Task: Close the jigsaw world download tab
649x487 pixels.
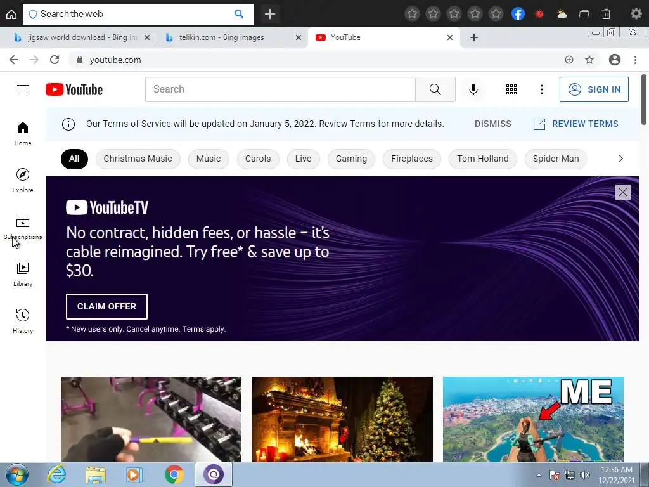Action: tap(146, 37)
